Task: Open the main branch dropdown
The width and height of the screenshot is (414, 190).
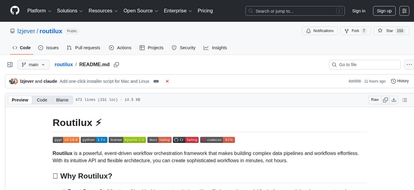Action: tap(33, 64)
